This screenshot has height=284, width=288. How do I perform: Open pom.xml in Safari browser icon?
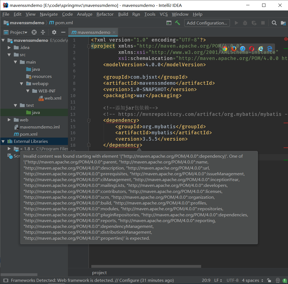tap(243, 48)
